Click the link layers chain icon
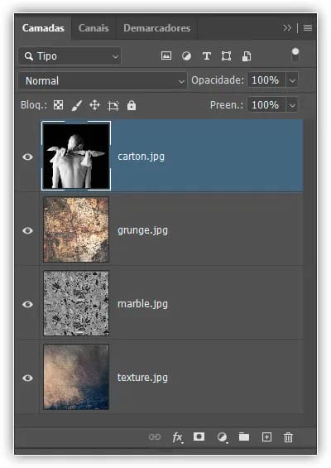Image resolution: width=331 pixels, height=468 pixels. [155, 437]
